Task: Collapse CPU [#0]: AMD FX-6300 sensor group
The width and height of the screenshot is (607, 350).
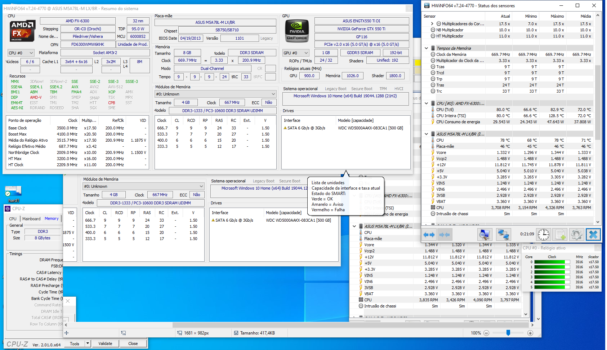Action: tap(427, 103)
